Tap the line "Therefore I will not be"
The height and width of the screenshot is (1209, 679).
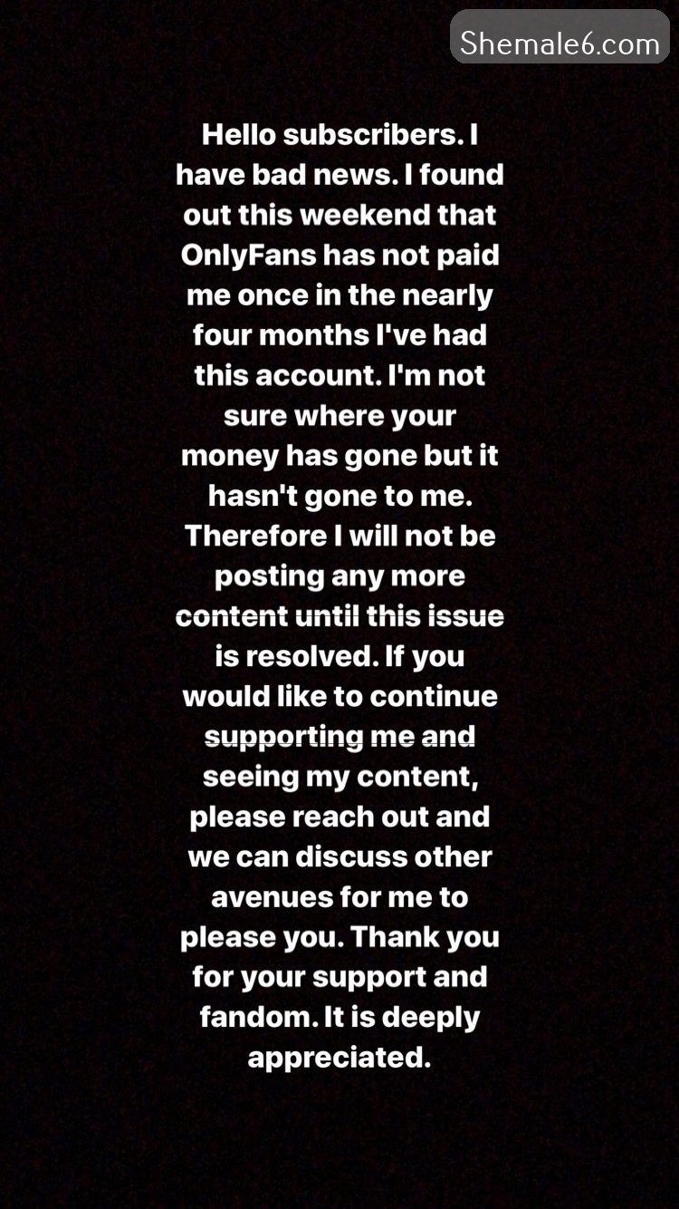[339, 536]
